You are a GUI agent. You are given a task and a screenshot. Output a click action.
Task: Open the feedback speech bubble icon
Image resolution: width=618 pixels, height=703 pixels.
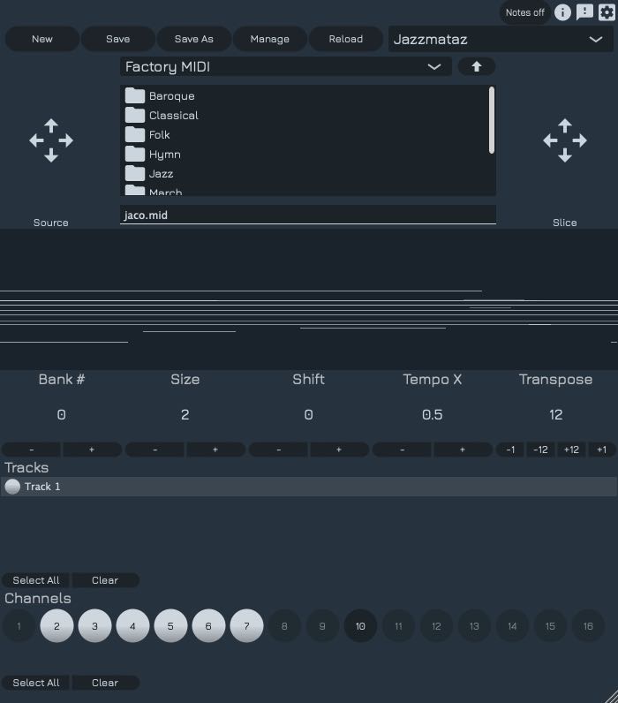pyautogui.click(x=584, y=12)
